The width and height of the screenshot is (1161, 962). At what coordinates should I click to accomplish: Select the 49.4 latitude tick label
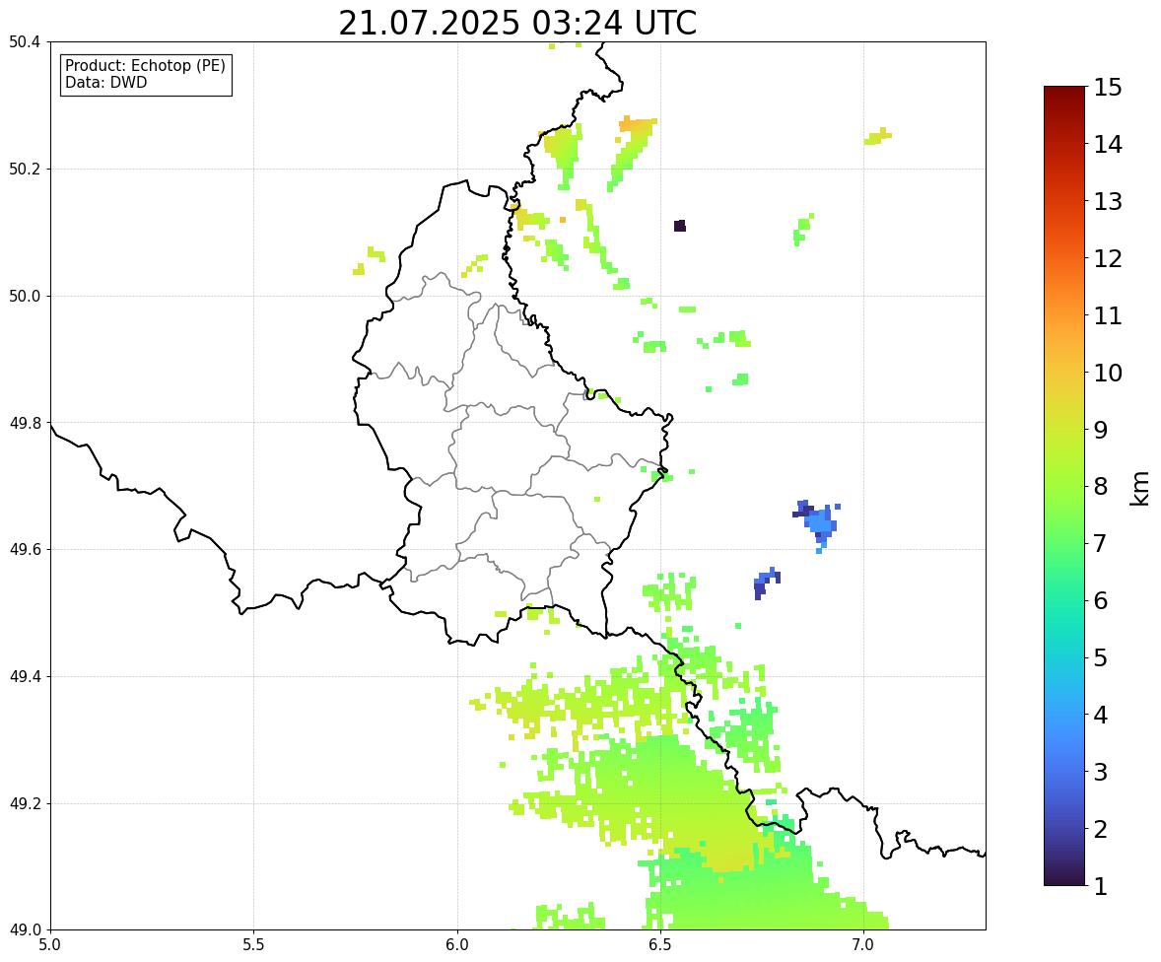coord(24,677)
